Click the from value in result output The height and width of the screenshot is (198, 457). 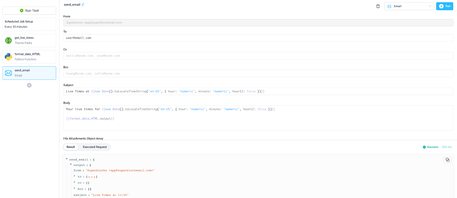point(120,170)
